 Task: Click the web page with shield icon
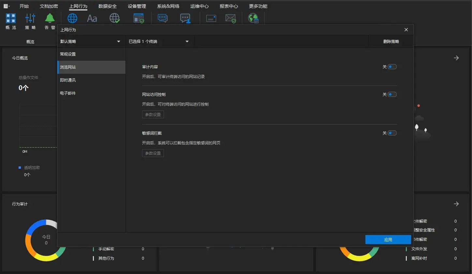click(139, 18)
